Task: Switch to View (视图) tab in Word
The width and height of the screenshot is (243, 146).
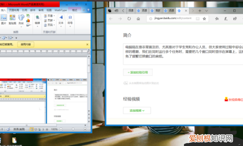Action: [49, 10]
